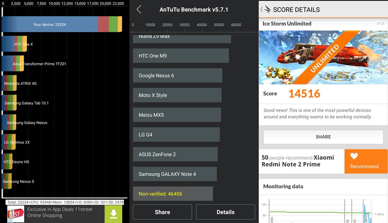Screen dimensions: 388x223
Task: Tap the 14516 score value
Action: pyautogui.click(x=304, y=94)
